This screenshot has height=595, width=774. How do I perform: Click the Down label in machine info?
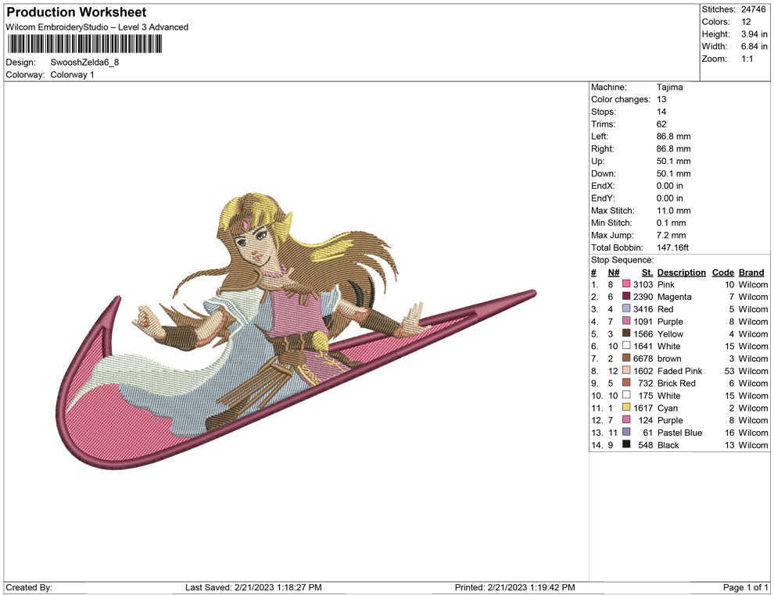[x=604, y=173]
